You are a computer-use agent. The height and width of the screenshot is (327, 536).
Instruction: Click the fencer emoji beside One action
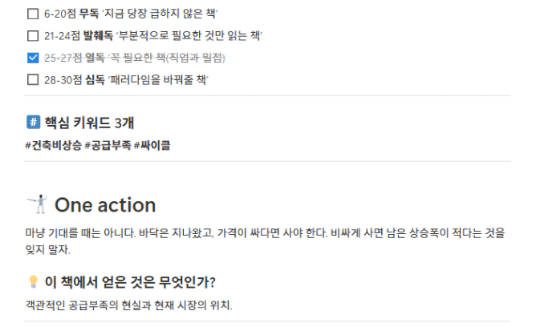[x=35, y=204]
